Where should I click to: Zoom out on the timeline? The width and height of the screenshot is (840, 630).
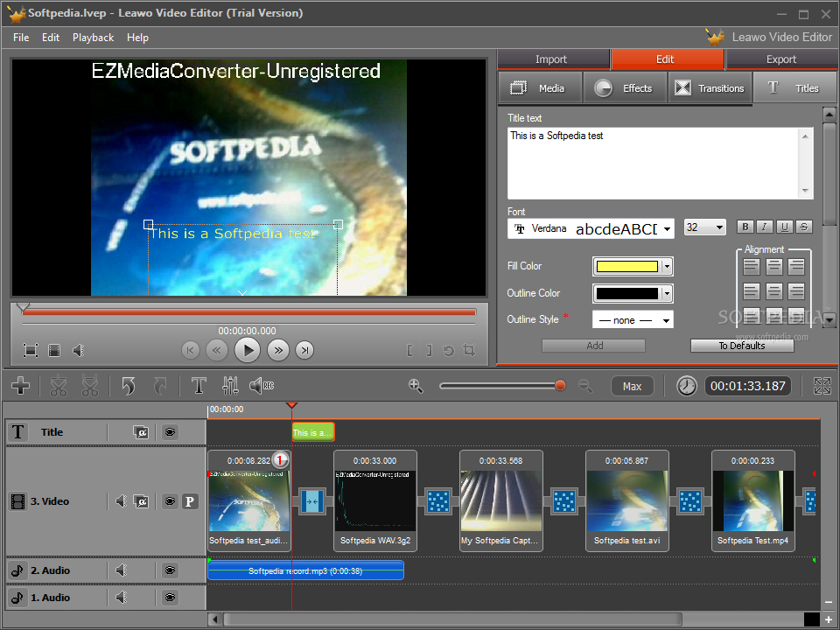tap(585, 386)
